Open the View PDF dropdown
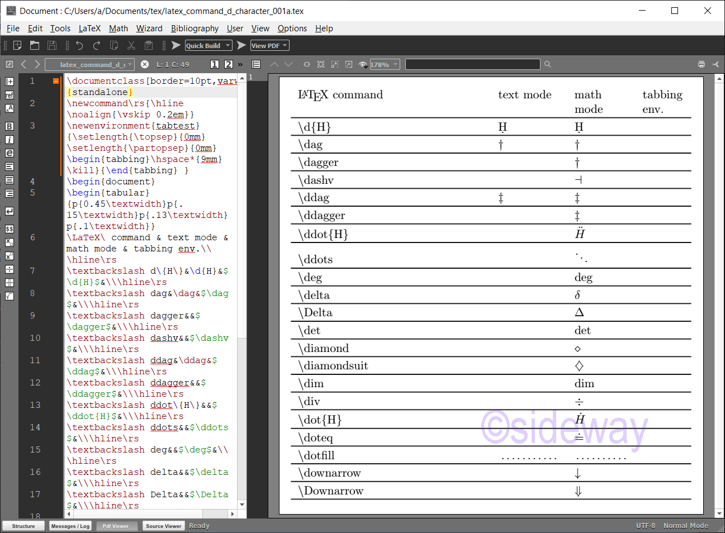Screen dimensions: 725x533 point(285,45)
